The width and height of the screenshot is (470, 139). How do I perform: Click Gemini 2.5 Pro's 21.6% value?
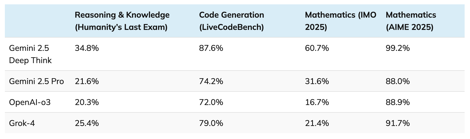pyautogui.click(x=87, y=81)
